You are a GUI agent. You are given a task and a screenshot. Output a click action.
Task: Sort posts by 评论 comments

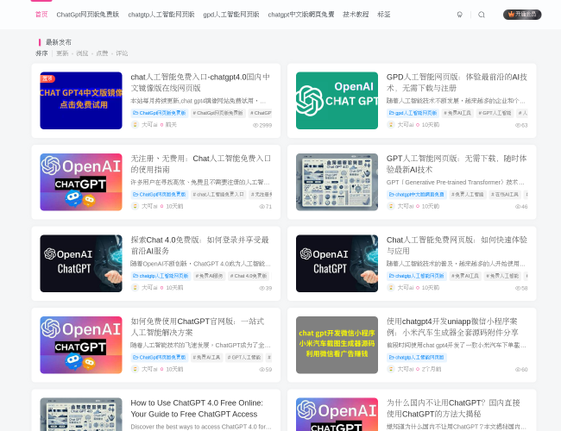(122, 53)
